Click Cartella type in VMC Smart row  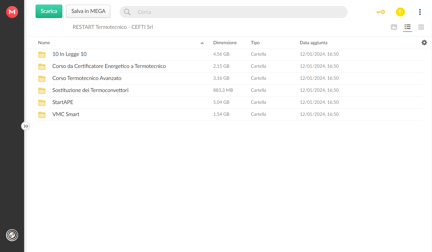coord(258,114)
